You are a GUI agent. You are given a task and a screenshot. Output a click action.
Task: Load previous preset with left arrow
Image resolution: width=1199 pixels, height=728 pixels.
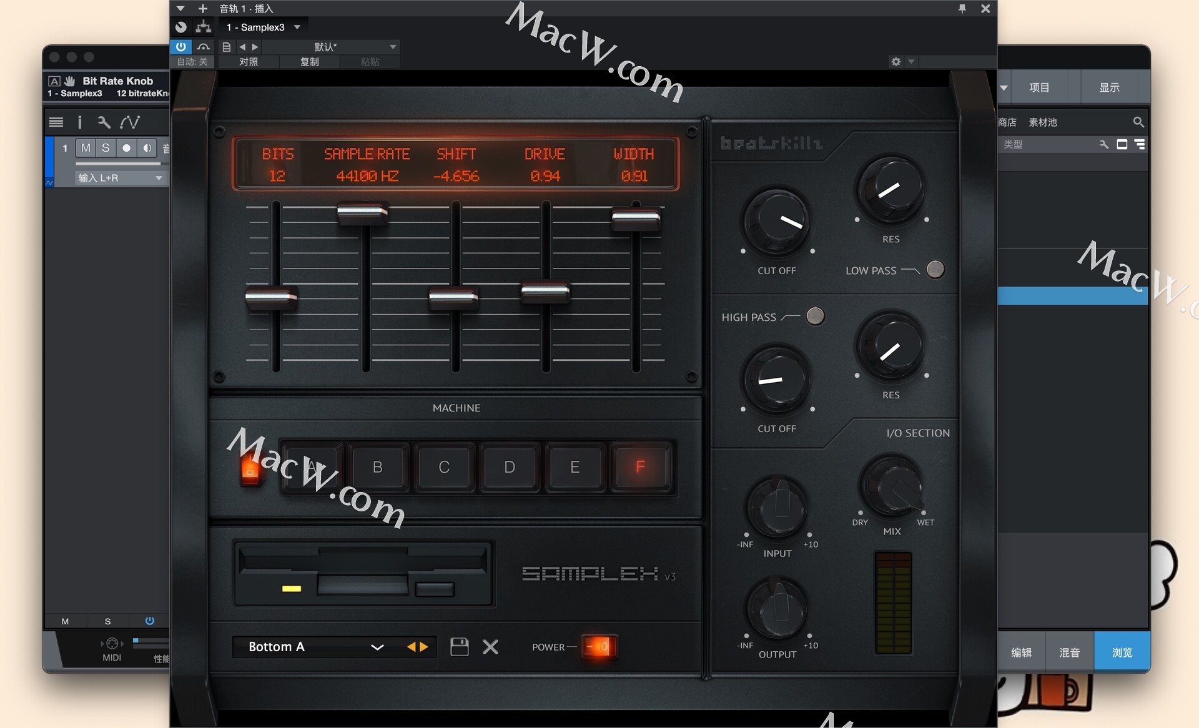coord(242,47)
